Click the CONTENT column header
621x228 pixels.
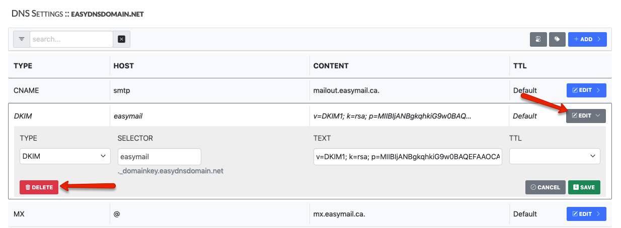[x=331, y=66]
